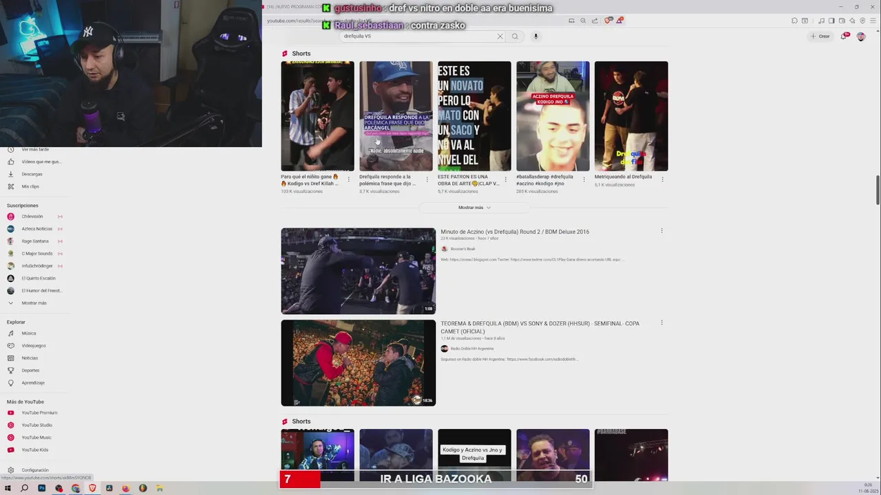Expand Mostrar más subscriptions
881x495 pixels.
[34, 303]
